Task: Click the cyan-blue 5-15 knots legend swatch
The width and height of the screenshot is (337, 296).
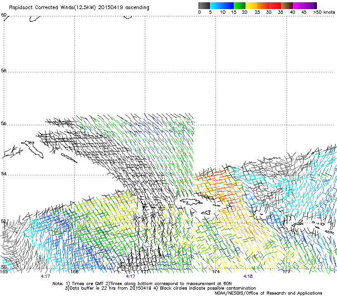Action: [x=222, y=5]
